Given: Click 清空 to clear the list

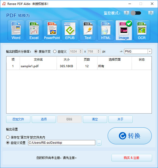Looking at the screenshot, I should point(95,119).
